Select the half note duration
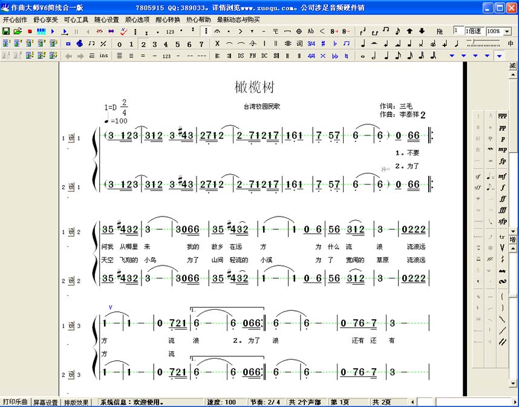 click(374, 56)
